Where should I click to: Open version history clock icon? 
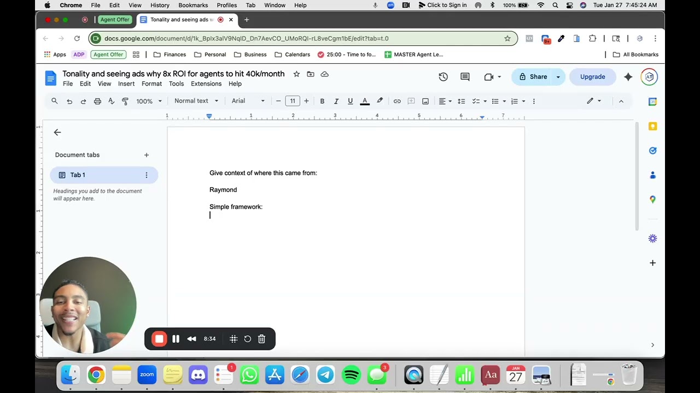[x=444, y=77]
